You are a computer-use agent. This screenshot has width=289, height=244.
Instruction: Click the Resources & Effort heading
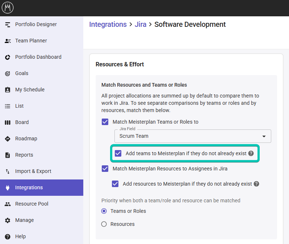(x=120, y=64)
